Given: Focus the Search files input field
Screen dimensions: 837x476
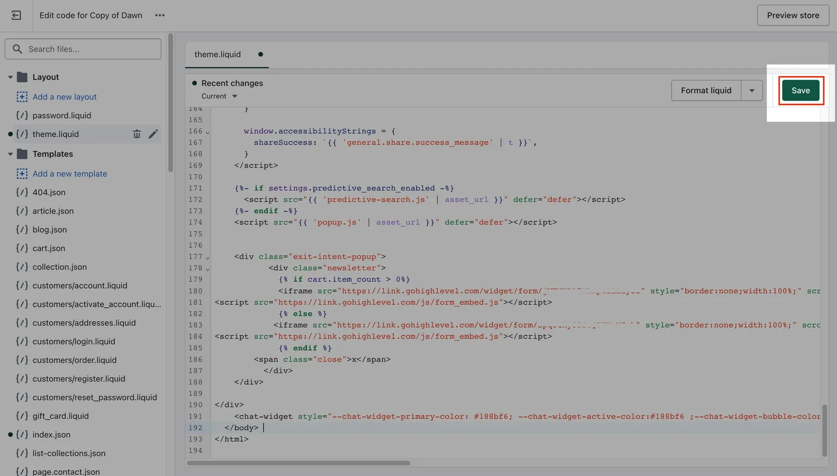Looking at the screenshot, I should tap(83, 49).
